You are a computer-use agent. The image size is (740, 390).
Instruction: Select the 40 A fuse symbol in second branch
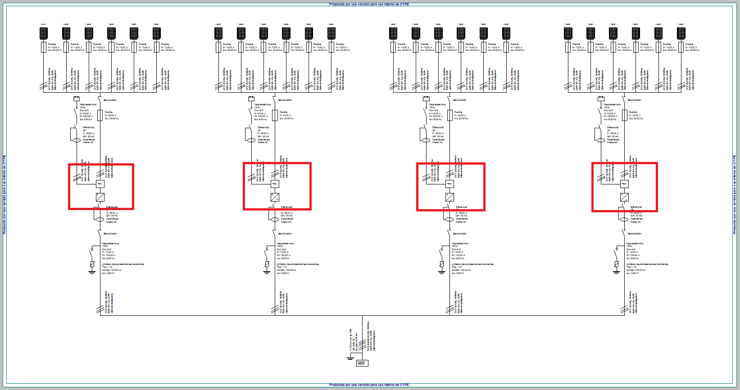(x=275, y=115)
